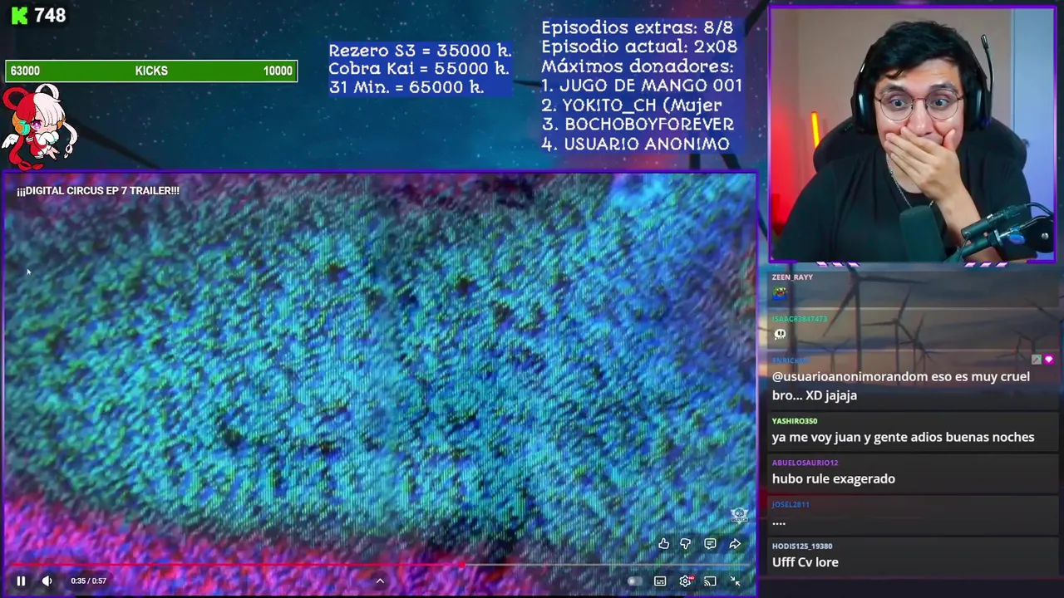Click the channel watermark in video corner
This screenshot has height=598, width=1064.
(739, 515)
